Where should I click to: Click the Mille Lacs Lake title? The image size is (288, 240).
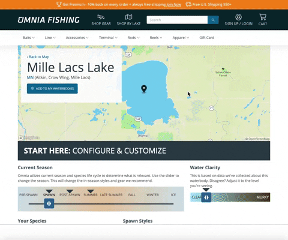tap(71, 67)
